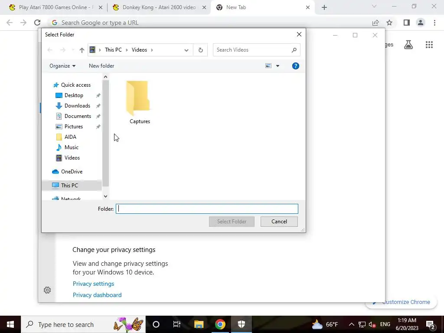
Task: Open a new Chrome tab
Action: (x=324, y=8)
